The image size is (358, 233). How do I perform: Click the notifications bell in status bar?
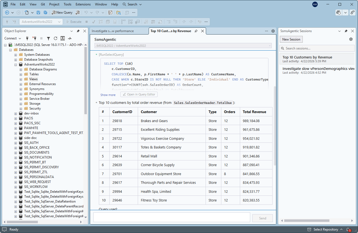[348, 229]
